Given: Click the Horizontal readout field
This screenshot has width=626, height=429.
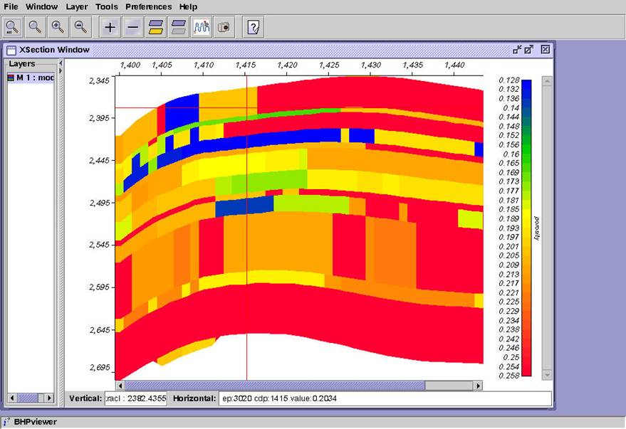Looking at the screenshot, I should 385,398.
